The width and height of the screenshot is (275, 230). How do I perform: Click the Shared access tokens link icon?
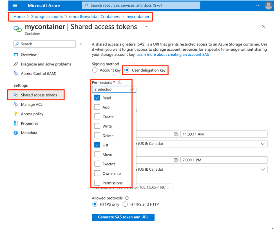[16, 95]
